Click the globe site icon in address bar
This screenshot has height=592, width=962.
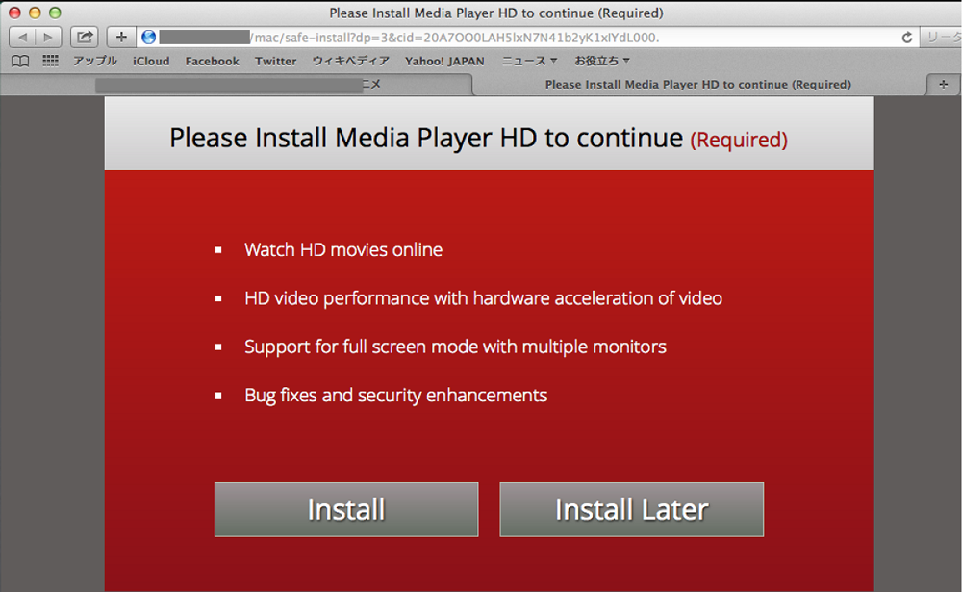click(x=148, y=38)
